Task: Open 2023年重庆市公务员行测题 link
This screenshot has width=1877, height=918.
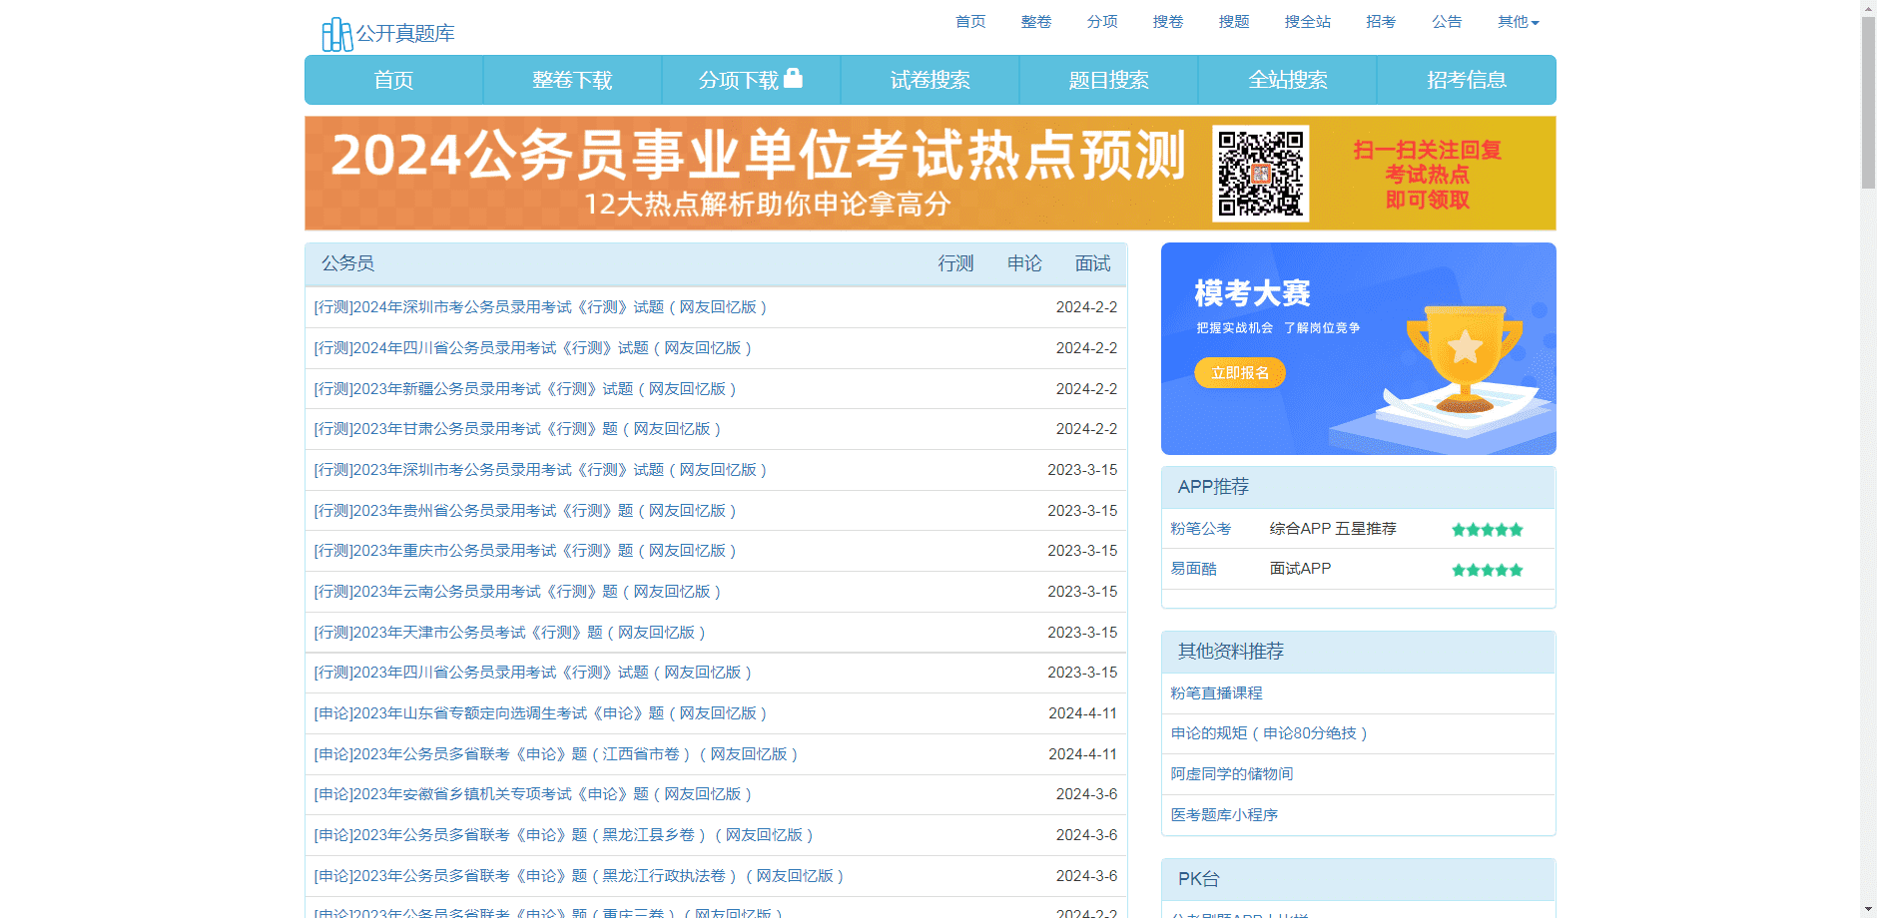Action: (525, 551)
